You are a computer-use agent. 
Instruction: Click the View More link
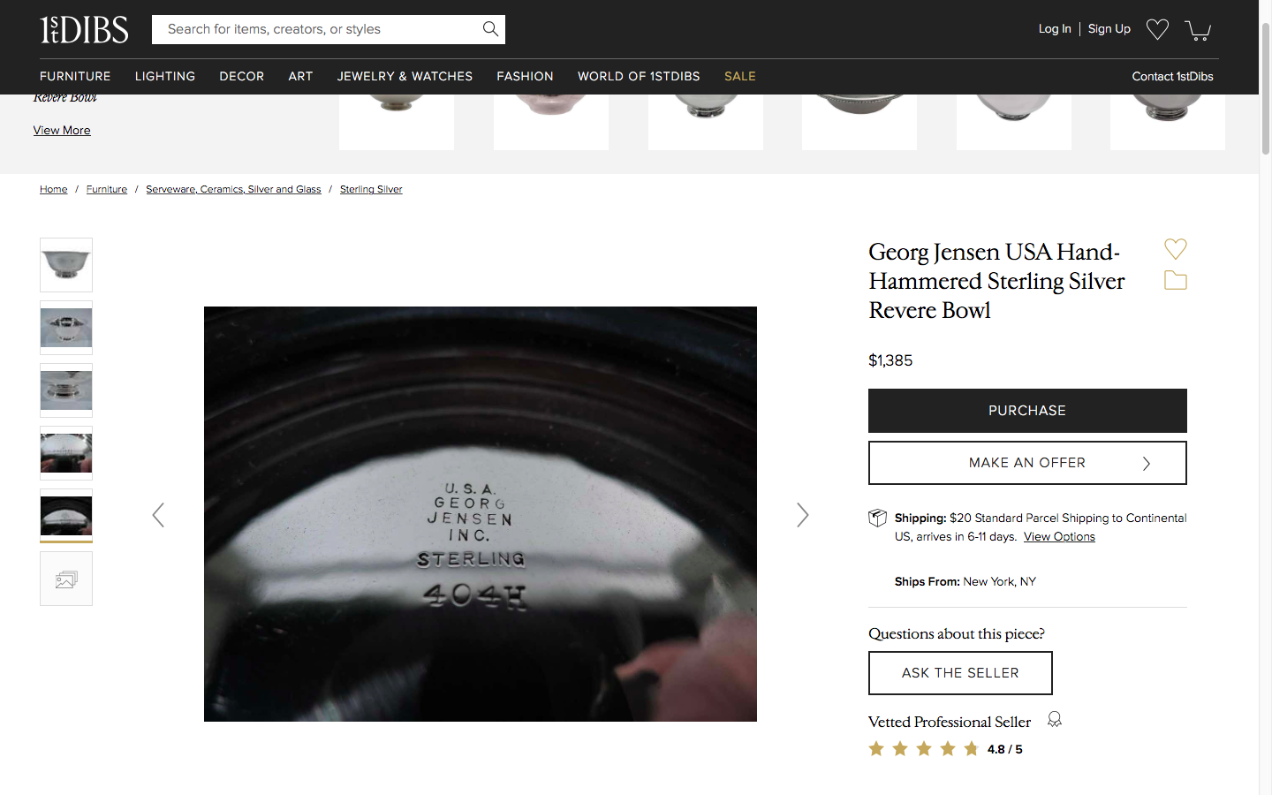coord(62,131)
